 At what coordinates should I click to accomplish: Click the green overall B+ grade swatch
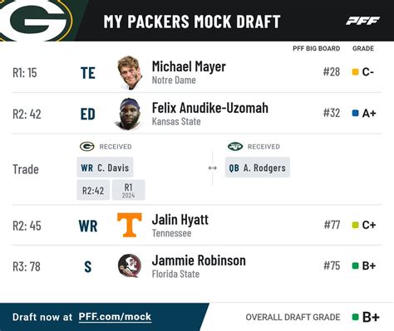355,317
